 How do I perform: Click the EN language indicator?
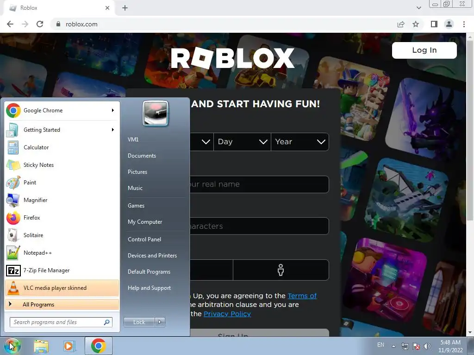click(x=380, y=345)
